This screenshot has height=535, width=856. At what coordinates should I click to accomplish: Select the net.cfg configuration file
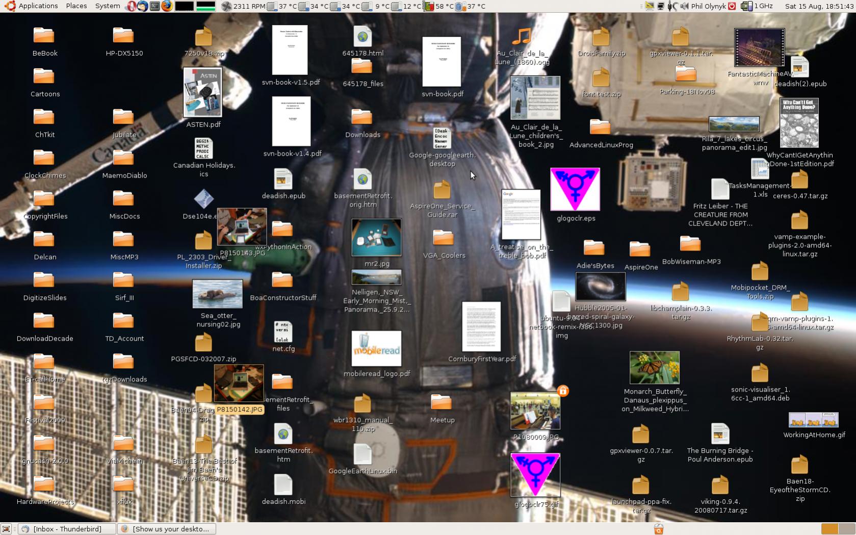coord(283,337)
